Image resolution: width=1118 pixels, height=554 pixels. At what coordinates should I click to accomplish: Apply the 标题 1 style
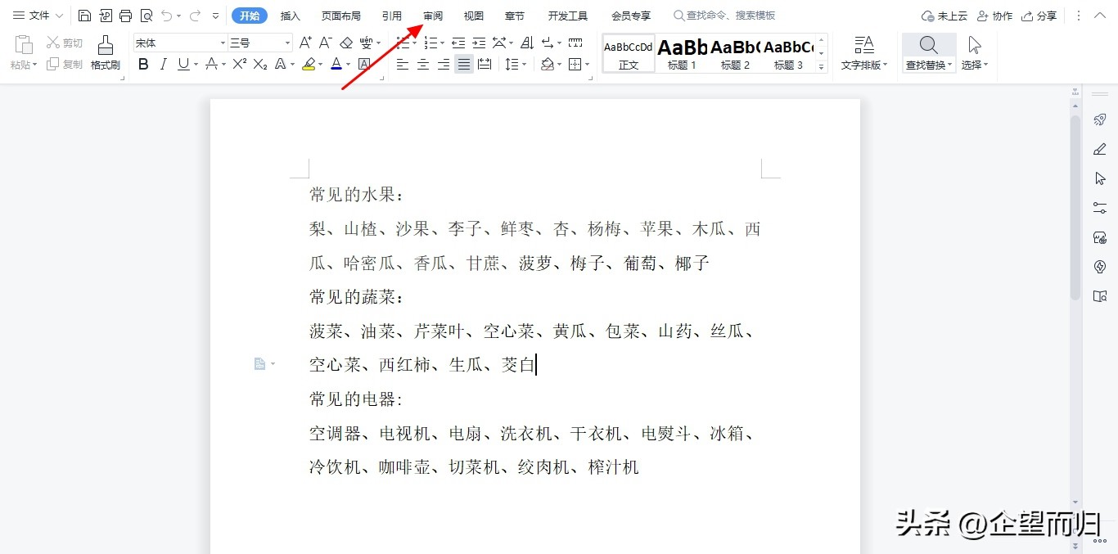point(682,53)
